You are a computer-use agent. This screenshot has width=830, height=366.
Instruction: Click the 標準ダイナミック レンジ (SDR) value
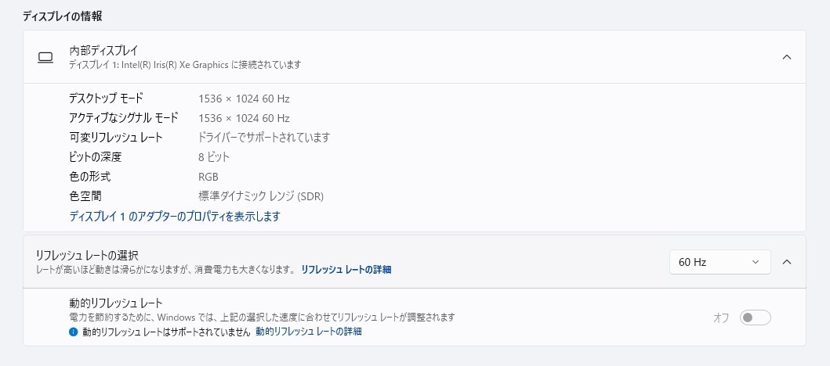click(261, 196)
